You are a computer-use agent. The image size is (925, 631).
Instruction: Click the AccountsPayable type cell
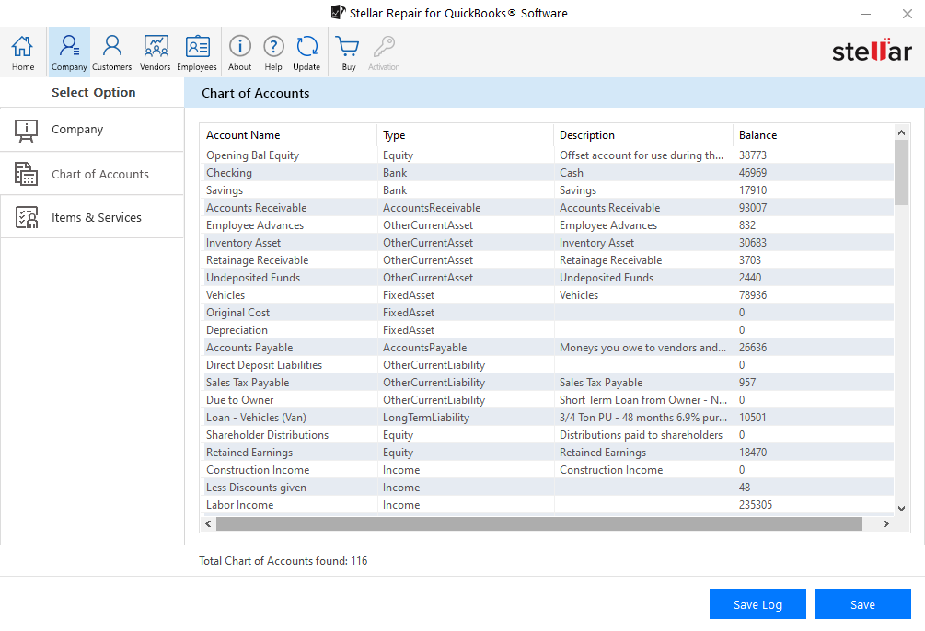424,348
